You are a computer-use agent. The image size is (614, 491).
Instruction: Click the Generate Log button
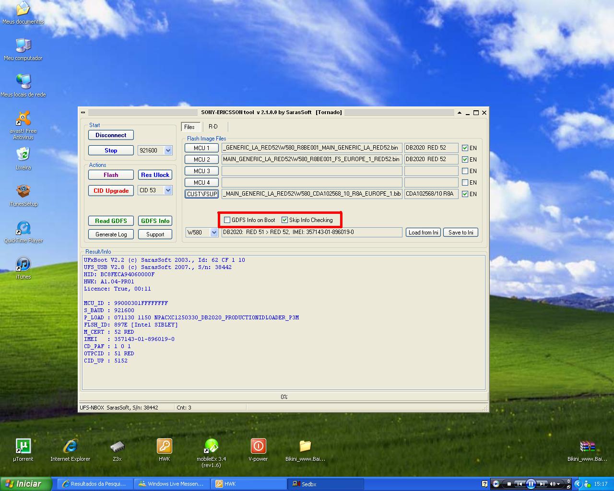click(x=111, y=234)
